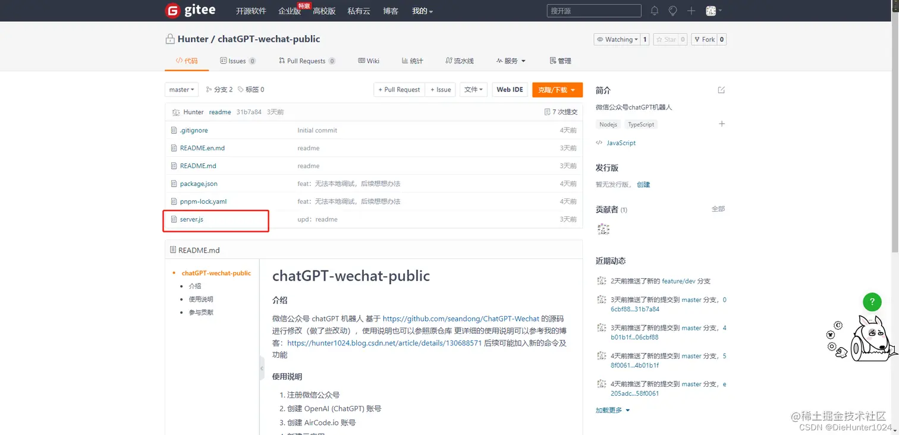Open the 统计 tab
Viewport: 899px width, 435px height.
[x=413, y=61]
